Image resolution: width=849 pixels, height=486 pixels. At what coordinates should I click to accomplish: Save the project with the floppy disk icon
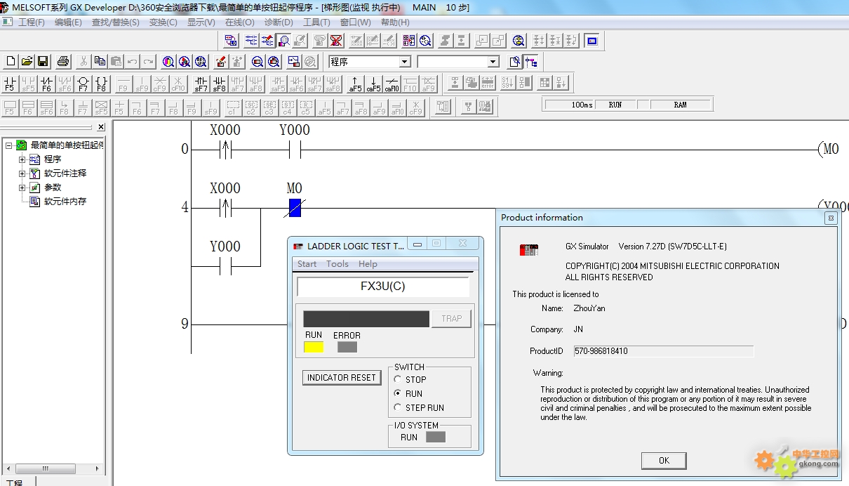pyautogui.click(x=43, y=62)
